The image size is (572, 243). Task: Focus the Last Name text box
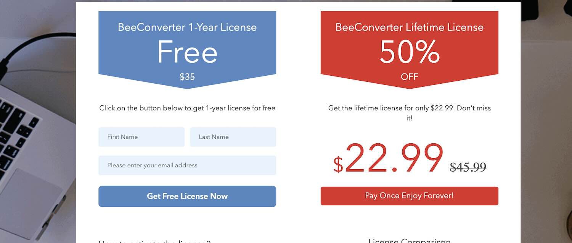[x=233, y=137]
